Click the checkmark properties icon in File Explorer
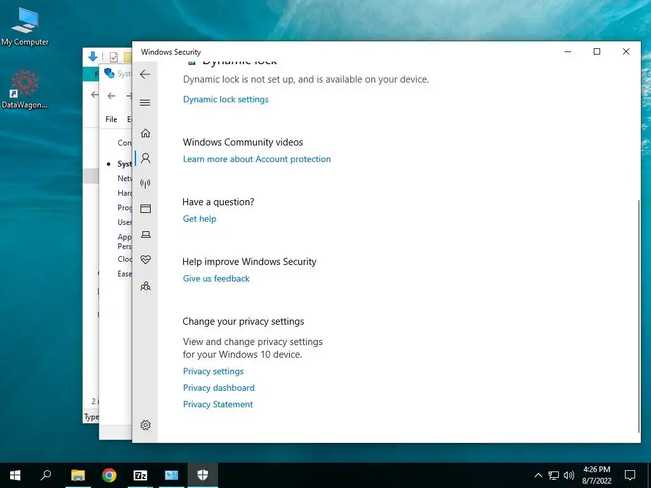 (113, 57)
